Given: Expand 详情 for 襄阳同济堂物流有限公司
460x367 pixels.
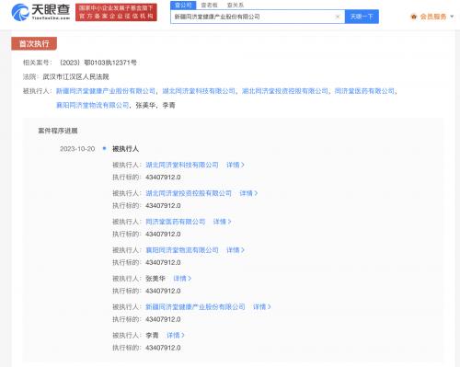Looking at the screenshot, I should (236, 250).
